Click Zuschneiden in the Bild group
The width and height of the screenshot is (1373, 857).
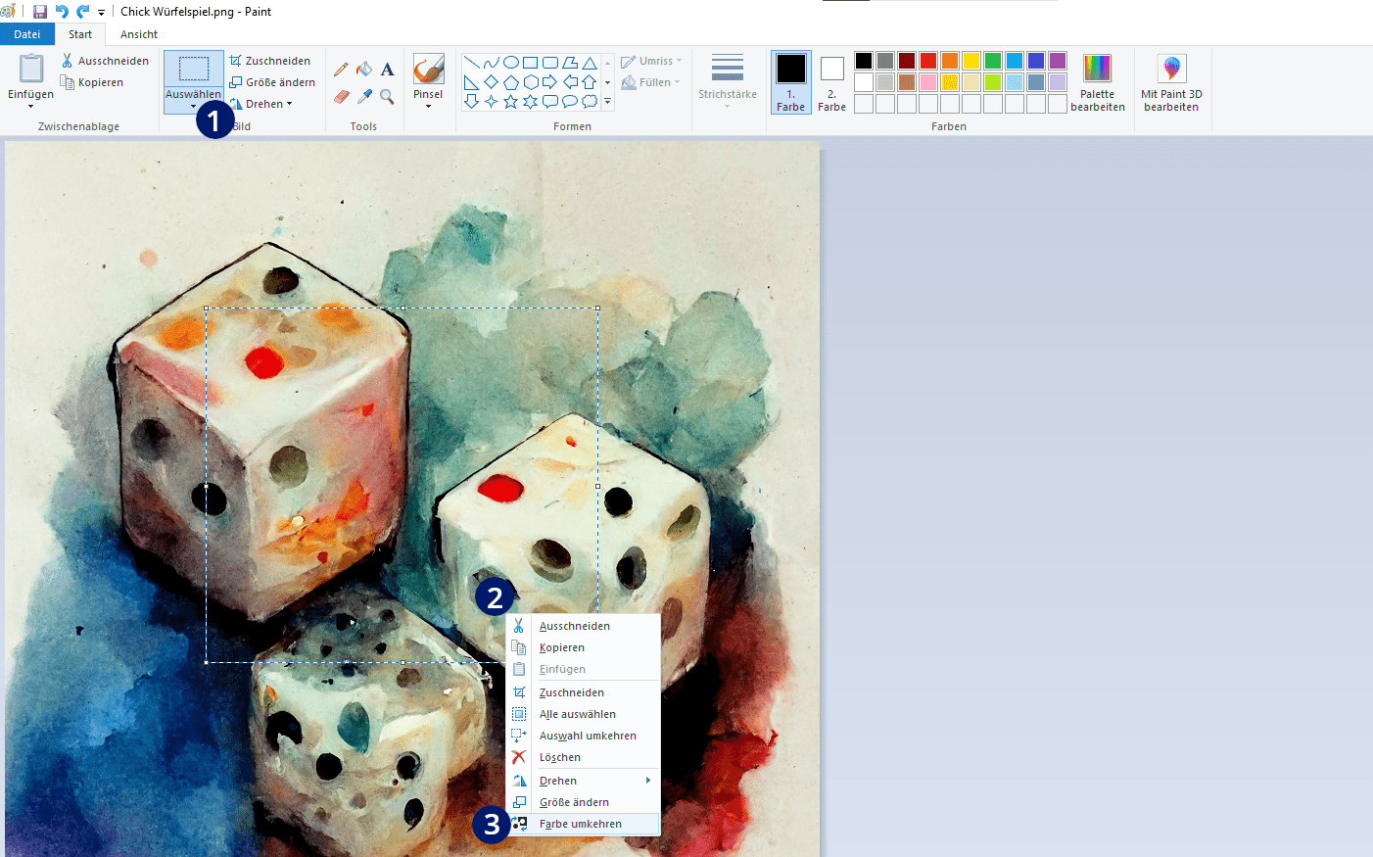270,61
